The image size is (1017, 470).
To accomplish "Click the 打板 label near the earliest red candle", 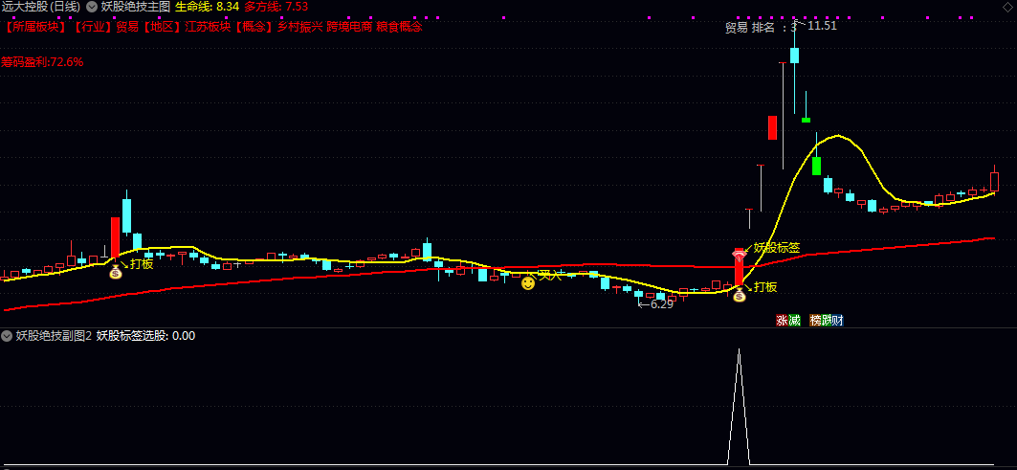I will tap(142, 263).
